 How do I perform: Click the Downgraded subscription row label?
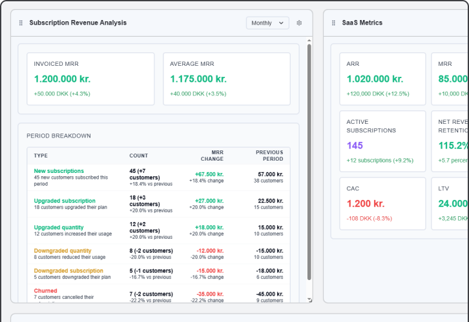[68, 271]
